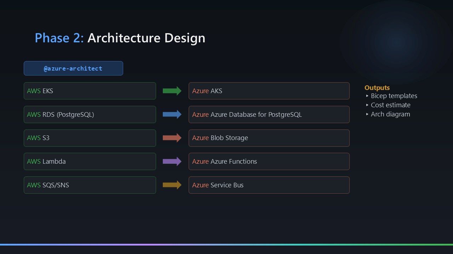Click the AWS RDS (PostgreSQL) box
Screen dimensions: 453x254
click(90, 115)
